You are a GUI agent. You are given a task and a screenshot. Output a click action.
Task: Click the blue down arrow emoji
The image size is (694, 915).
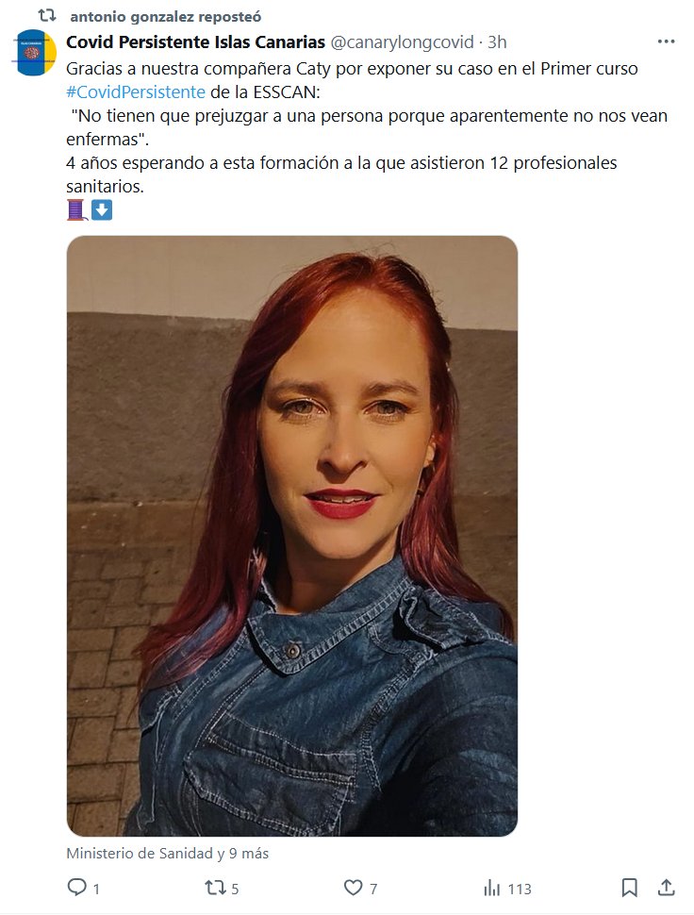point(102,210)
